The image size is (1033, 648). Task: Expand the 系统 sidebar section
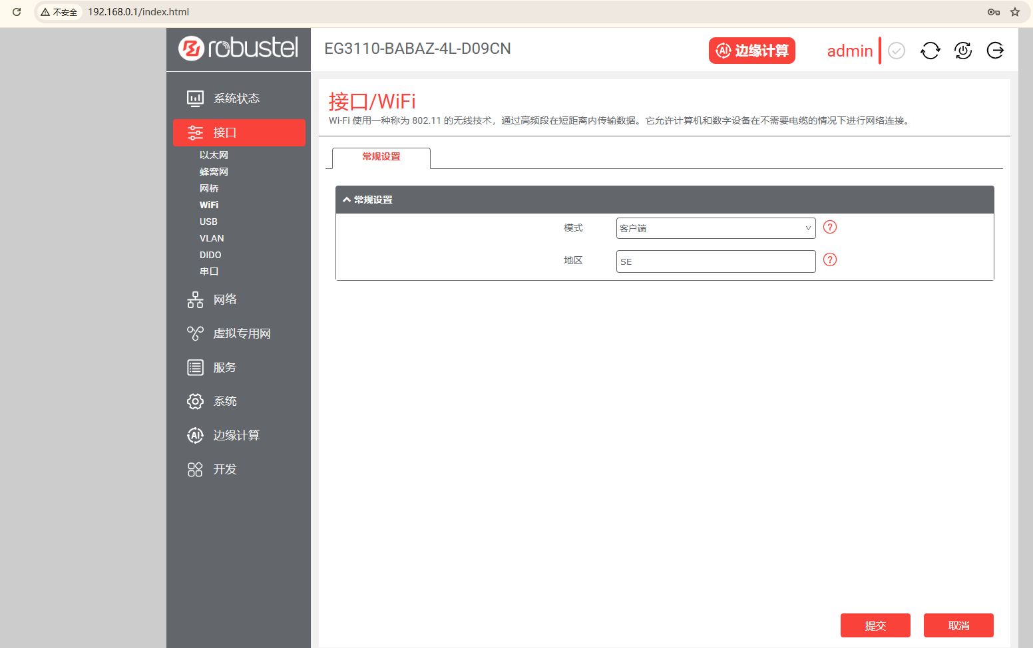click(239, 401)
